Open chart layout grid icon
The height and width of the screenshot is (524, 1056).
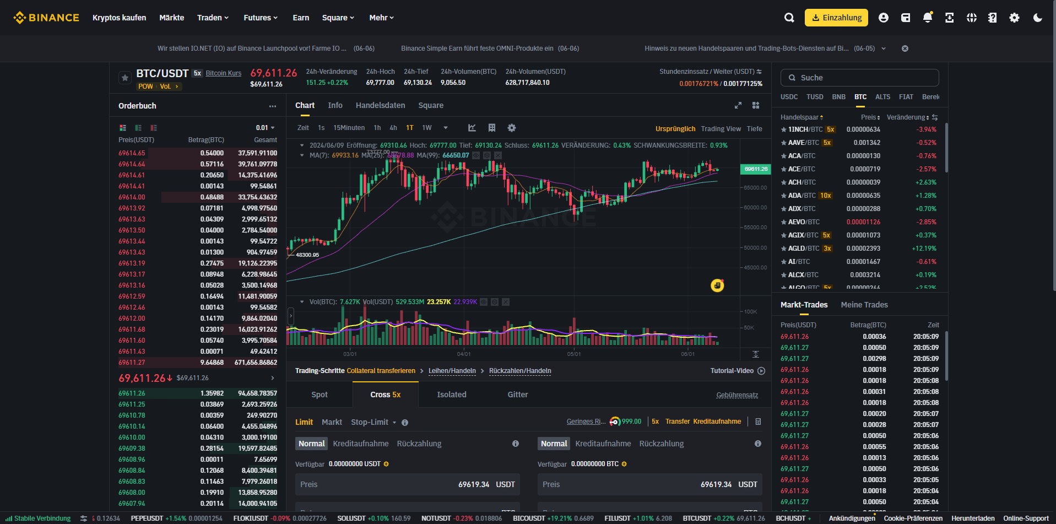[x=492, y=128]
